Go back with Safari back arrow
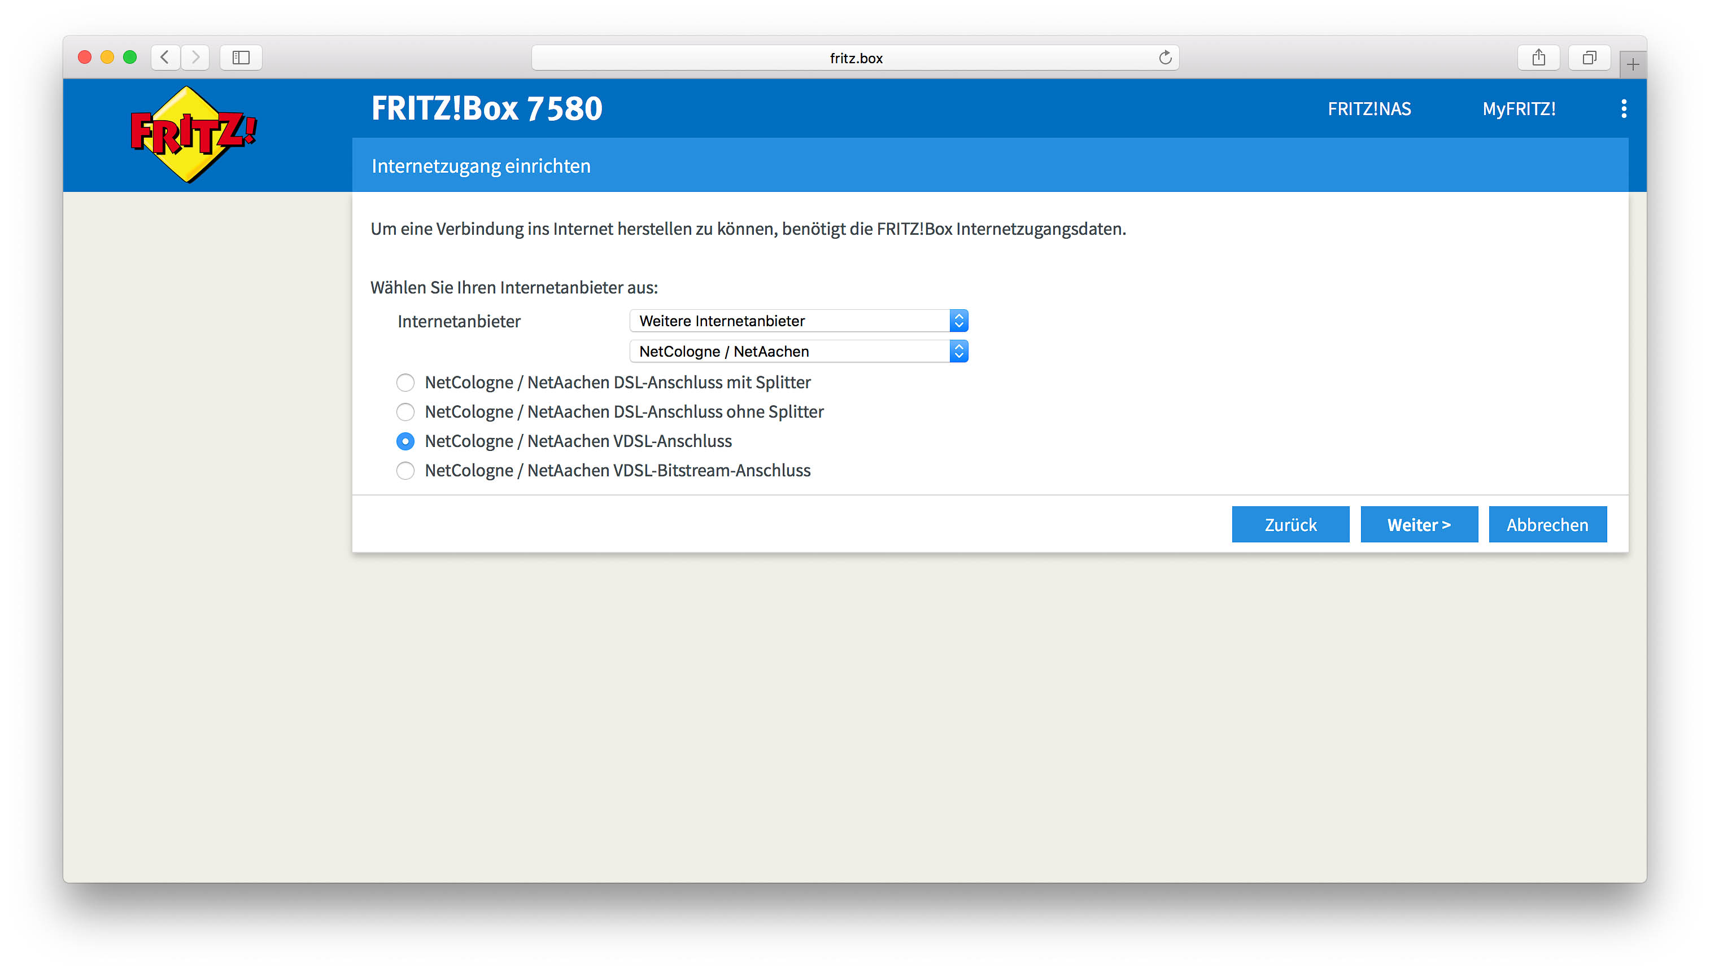 (164, 58)
